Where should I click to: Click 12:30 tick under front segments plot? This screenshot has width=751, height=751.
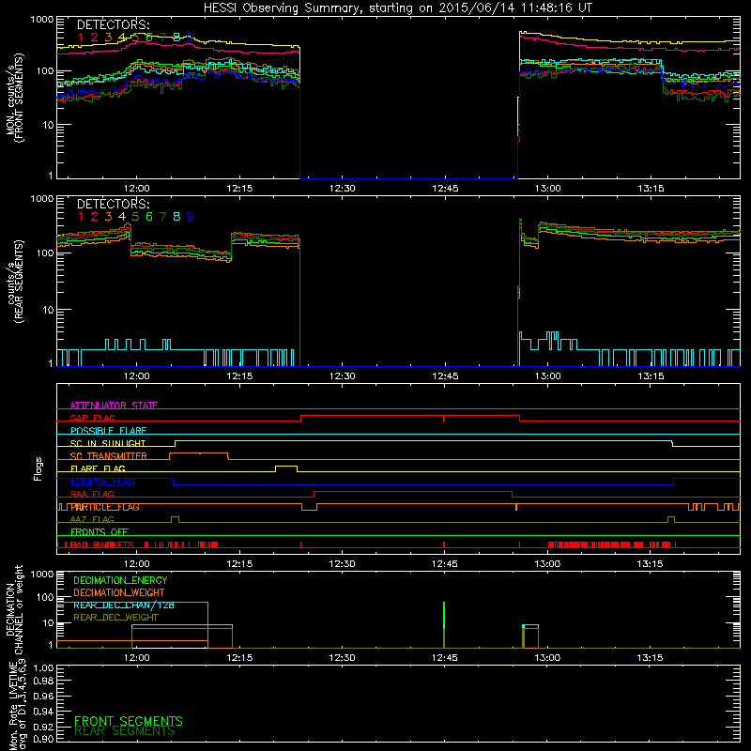[342, 189]
